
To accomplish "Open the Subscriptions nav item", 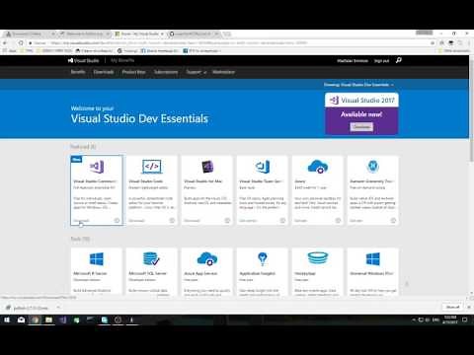I will [x=166, y=72].
